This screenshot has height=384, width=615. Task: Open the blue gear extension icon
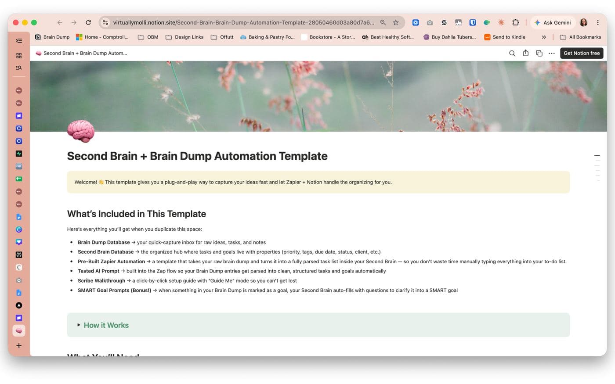click(416, 22)
